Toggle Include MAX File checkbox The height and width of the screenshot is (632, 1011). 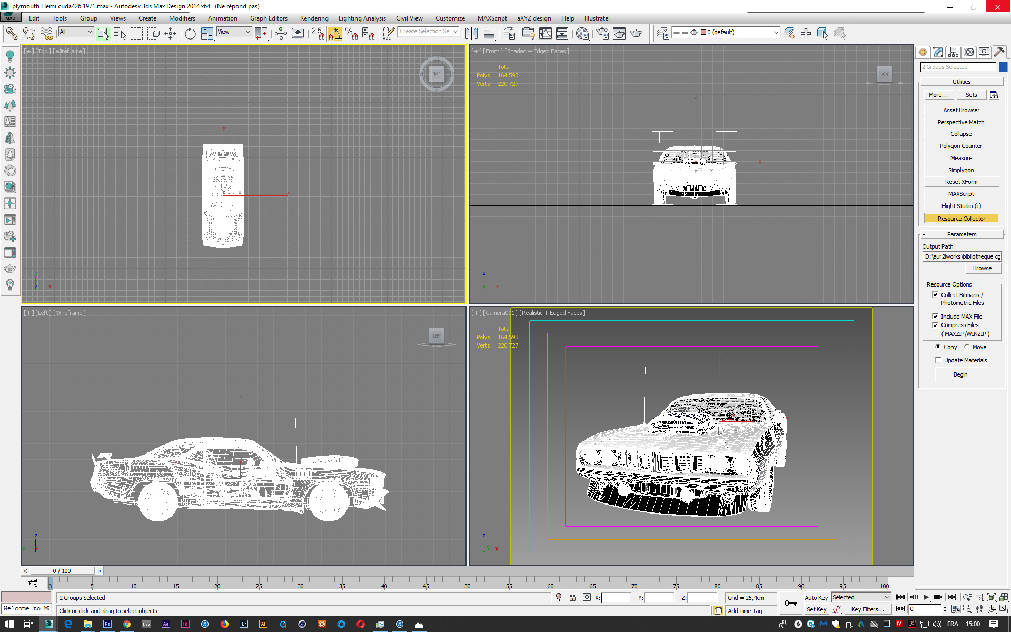coord(935,317)
